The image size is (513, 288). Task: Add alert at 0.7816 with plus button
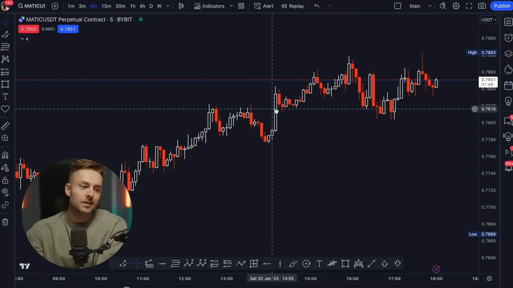475,109
